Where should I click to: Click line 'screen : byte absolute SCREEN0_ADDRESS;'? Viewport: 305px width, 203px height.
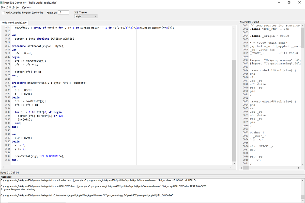point(45,39)
